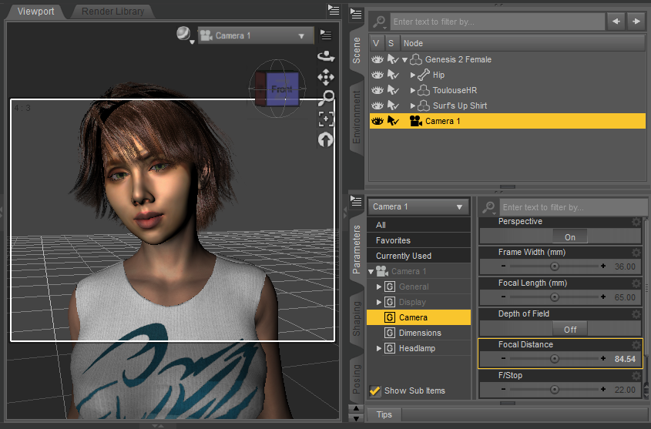
Task: Toggle Depth of Field Off button
Action: (569, 330)
